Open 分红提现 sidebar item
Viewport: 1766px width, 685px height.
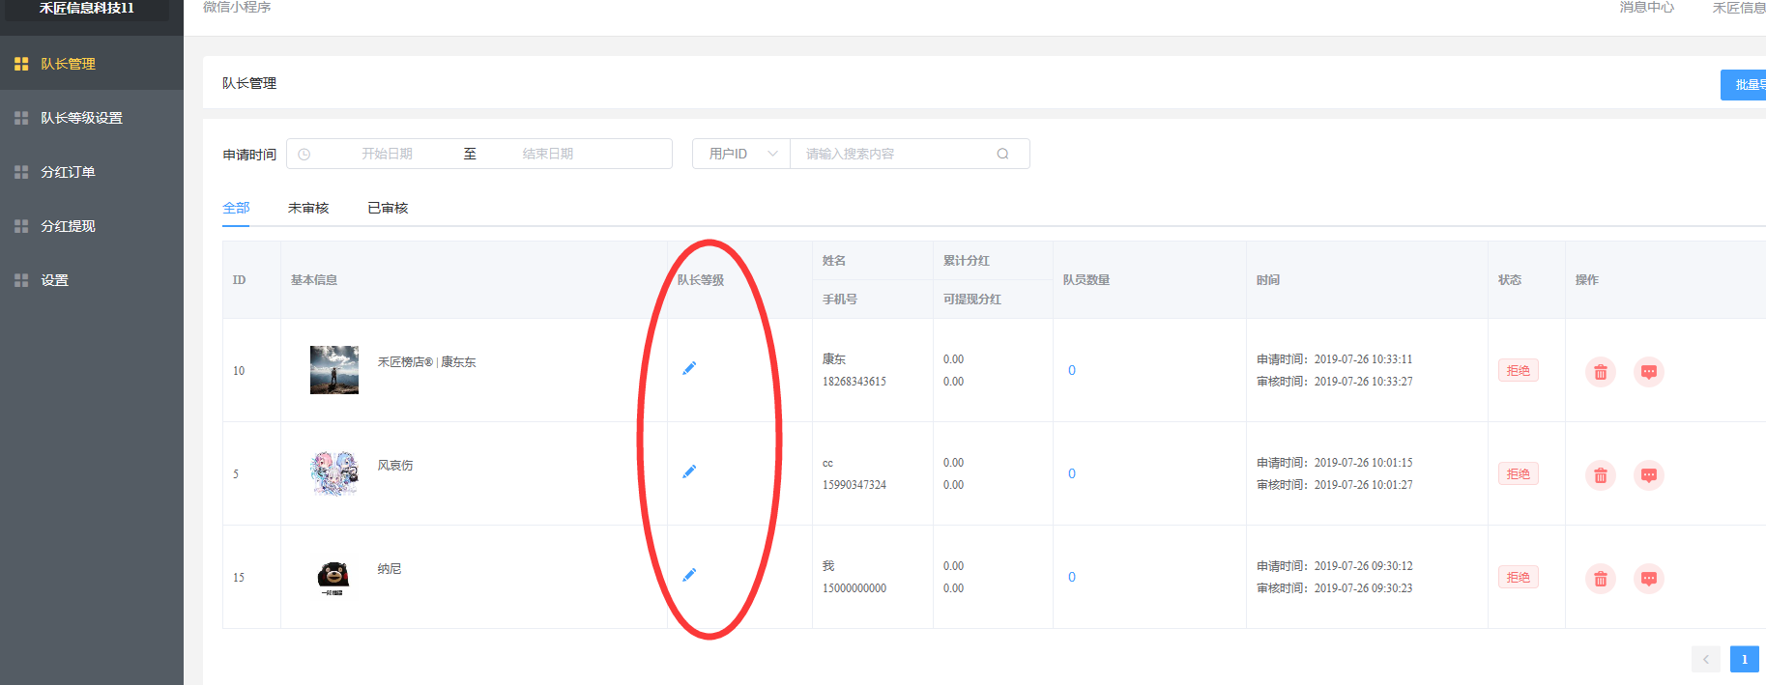(x=68, y=226)
